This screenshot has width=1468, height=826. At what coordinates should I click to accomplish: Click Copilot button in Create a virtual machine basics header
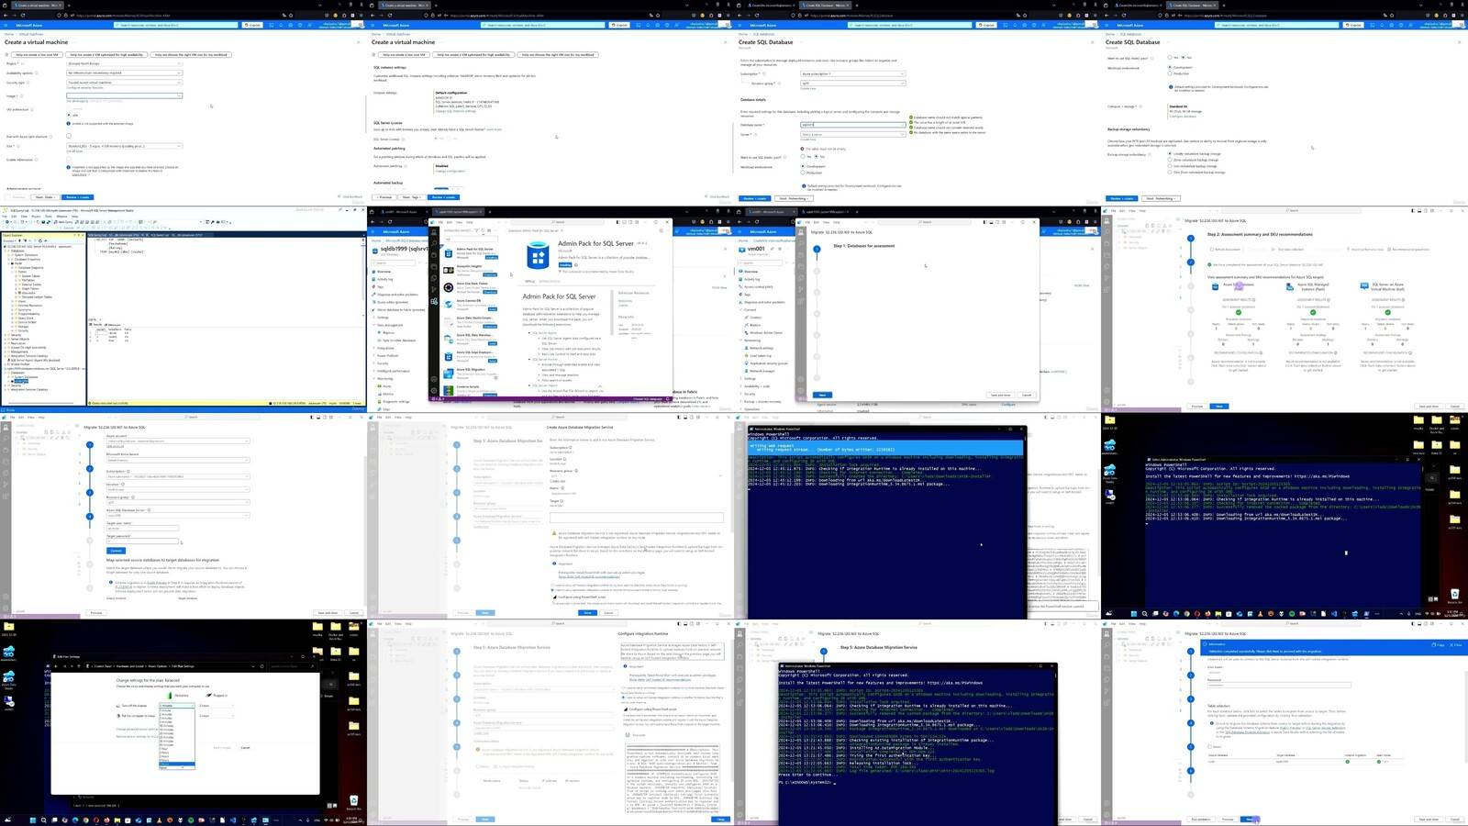pyautogui.click(x=252, y=25)
